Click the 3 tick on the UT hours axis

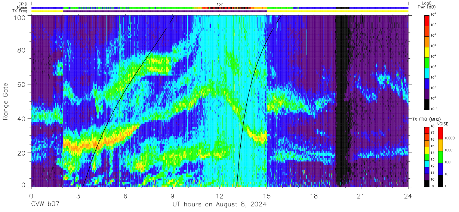coord(78,196)
